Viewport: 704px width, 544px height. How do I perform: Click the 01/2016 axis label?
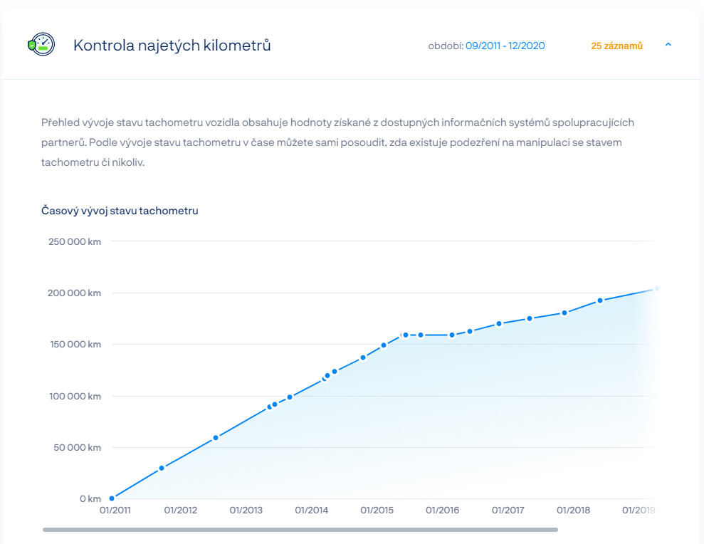point(443,511)
